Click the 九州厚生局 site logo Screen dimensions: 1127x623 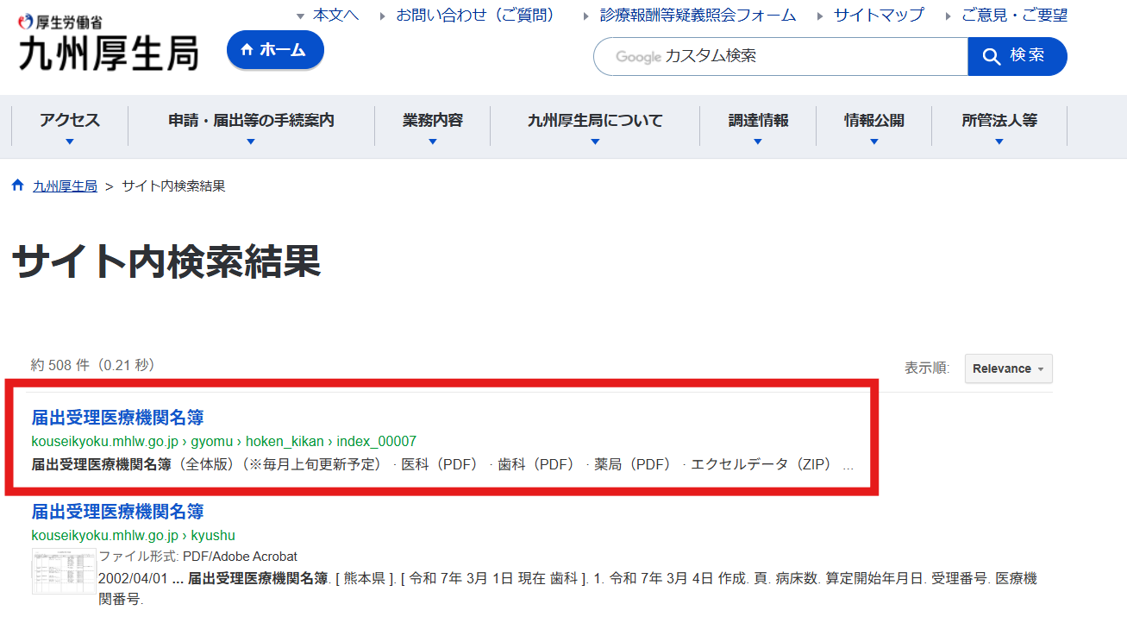point(109,45)
